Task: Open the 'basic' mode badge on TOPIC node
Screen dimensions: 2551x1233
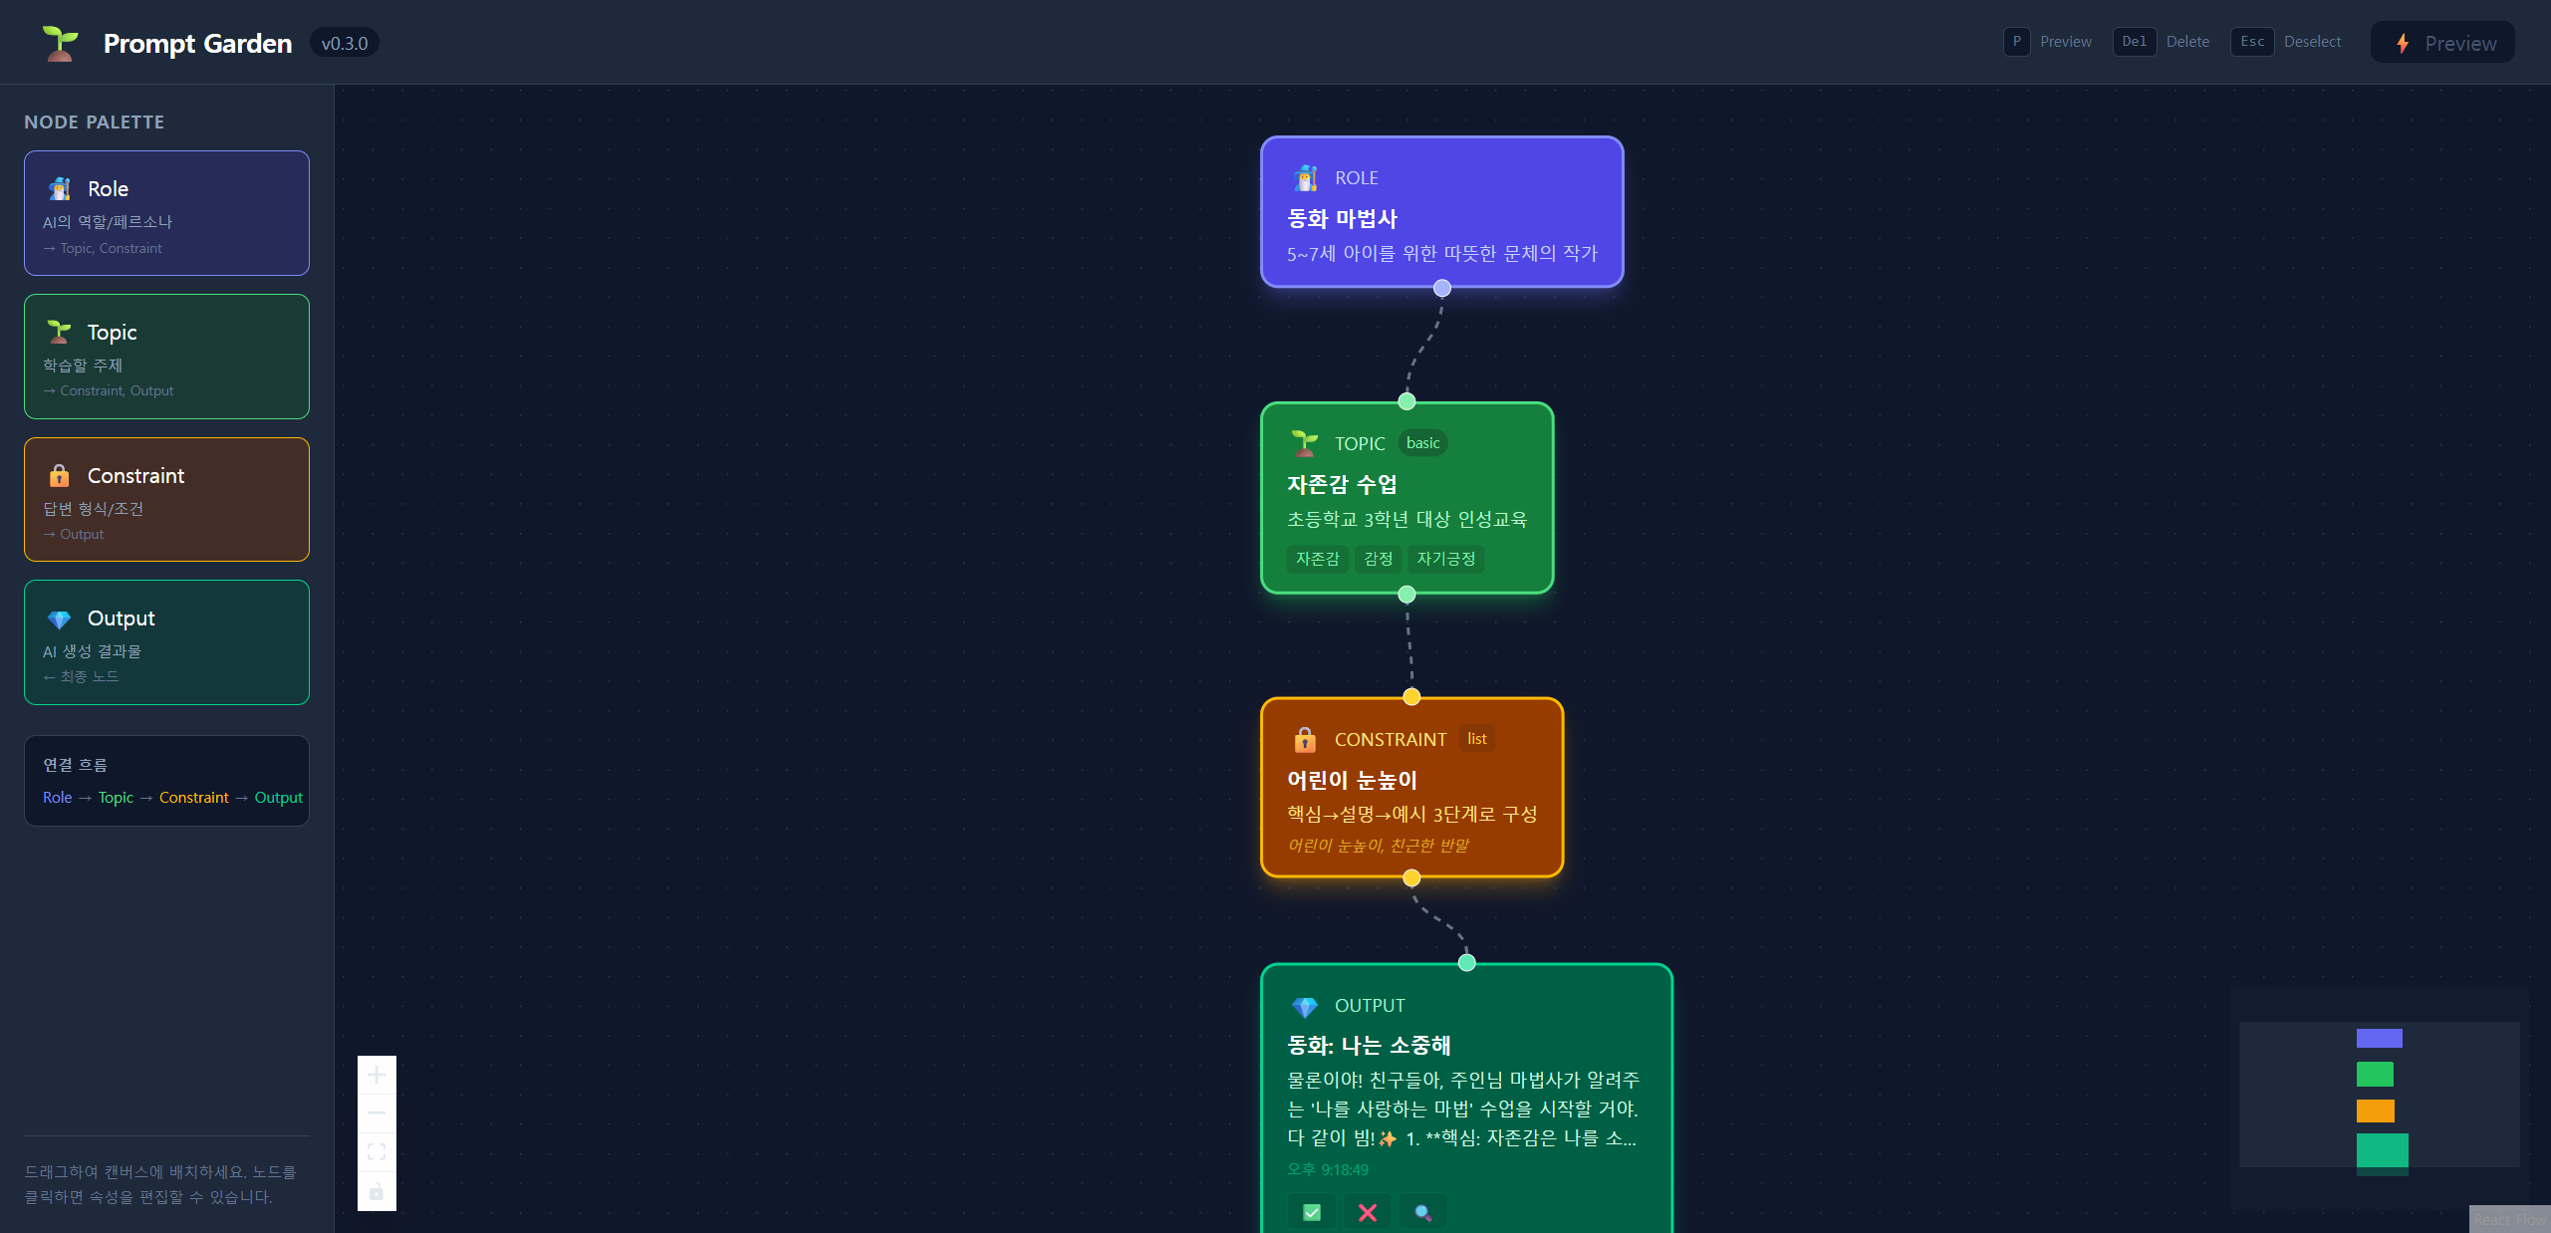Action: pos(1422,443)
